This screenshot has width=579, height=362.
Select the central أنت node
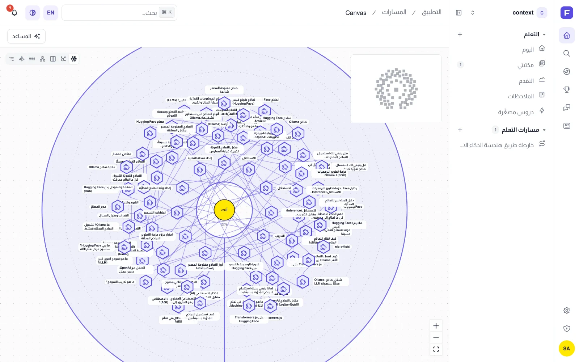click(224, 210)
